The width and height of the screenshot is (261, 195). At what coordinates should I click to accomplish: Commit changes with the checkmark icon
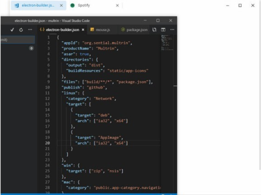(x=12, y=30)
